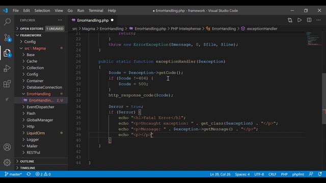Open the Go menu
The width and height of the screenshot is (326, 183).
(70, 11)
